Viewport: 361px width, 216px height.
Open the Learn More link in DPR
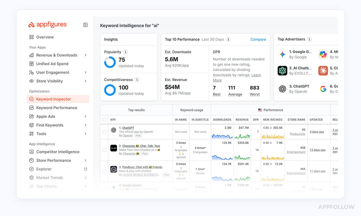click(256, 75)
